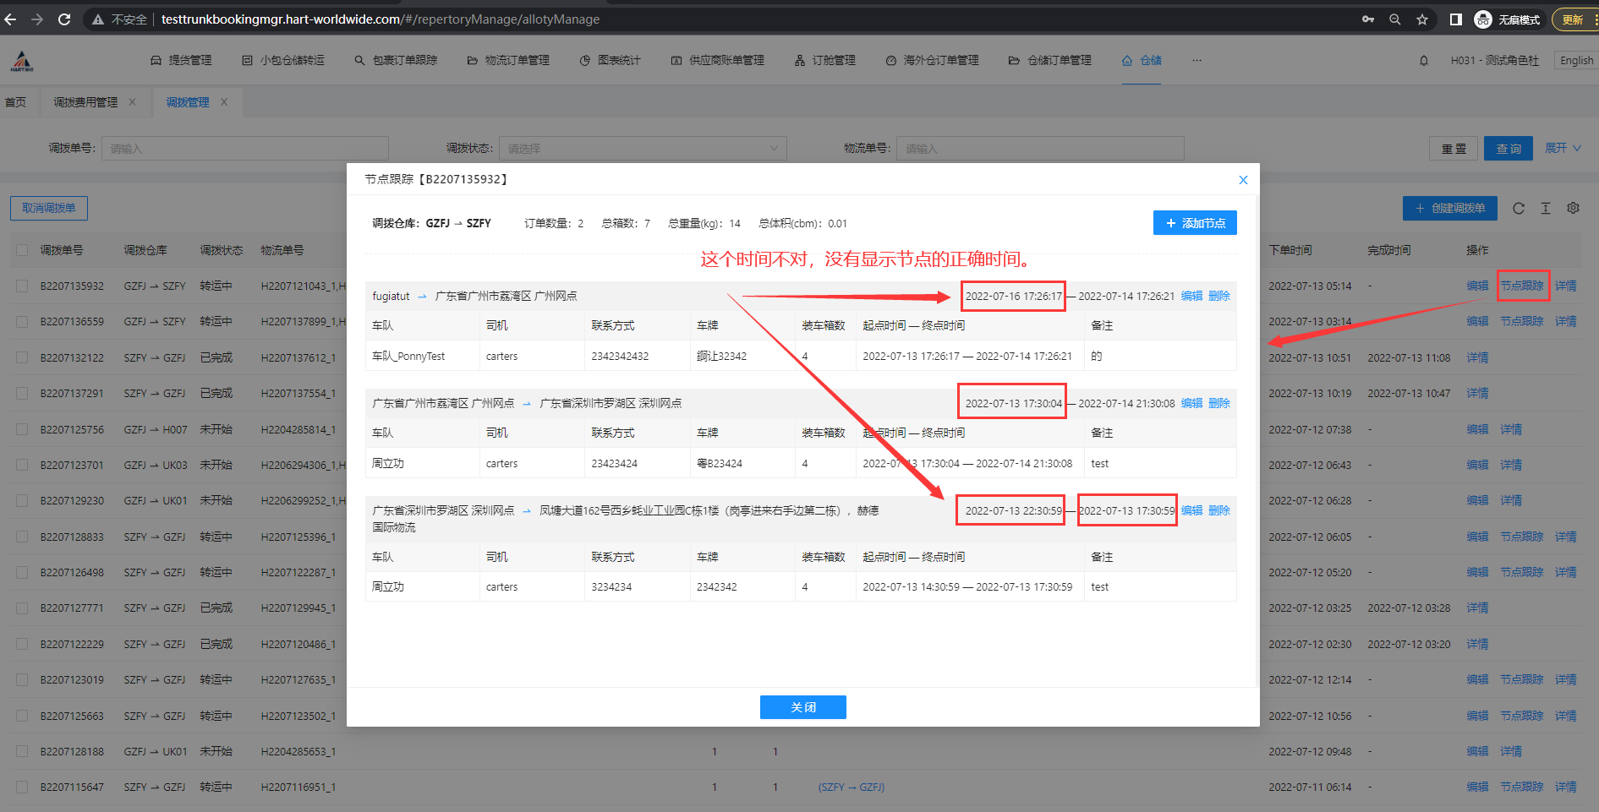The image size is (1599, 812).
Task: Click the 添加节点 button
Action: coord(1195,223)
